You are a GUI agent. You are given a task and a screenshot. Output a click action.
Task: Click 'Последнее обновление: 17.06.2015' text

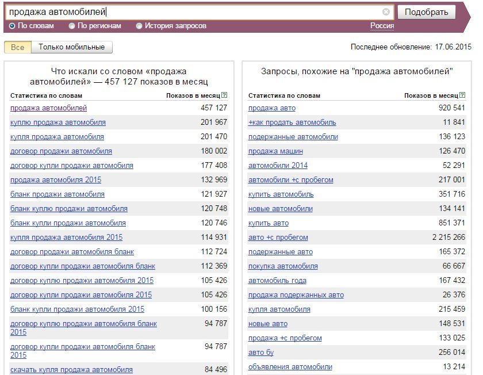click(411, 47)
